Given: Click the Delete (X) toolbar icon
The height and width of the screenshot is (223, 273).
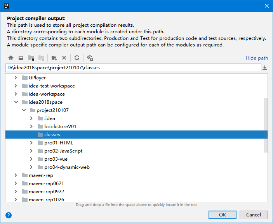Looking at the screenshot, I should [x=64, y=58].
